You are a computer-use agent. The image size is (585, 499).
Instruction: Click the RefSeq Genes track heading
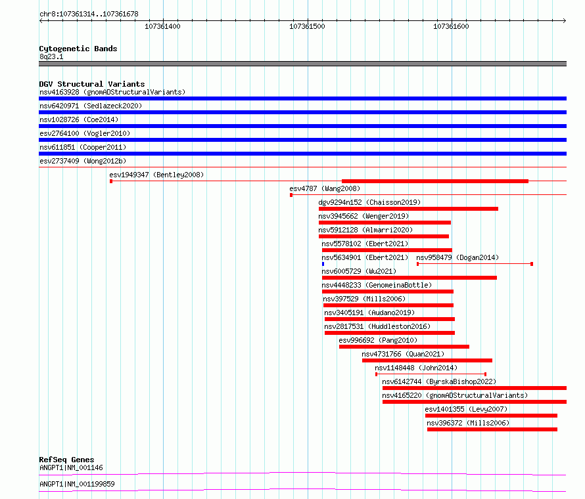pos(66,460)
